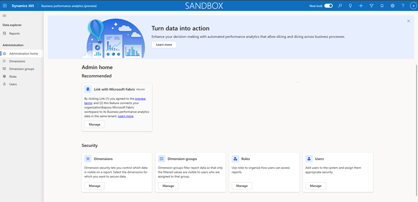This screenshot has height=202, width=418.
Task: Click the Dimension groups sidebar icon
Action: click(x=4, y=69)
